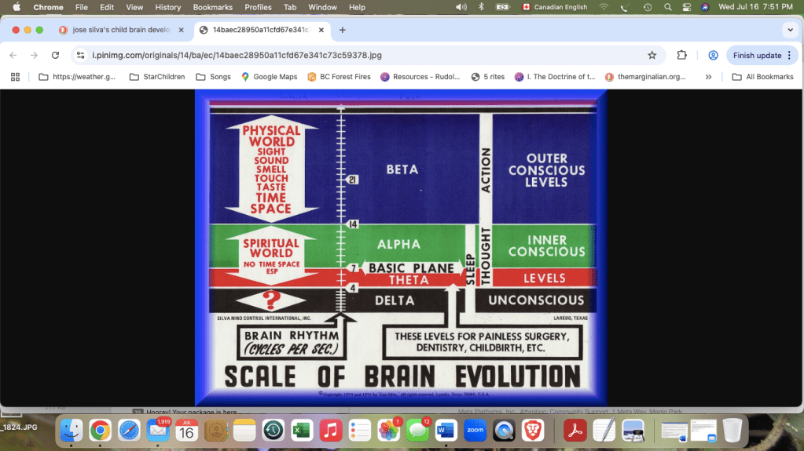Open the Extensions puzzle icon
804x451 pixels.
[x=681, y=56]
